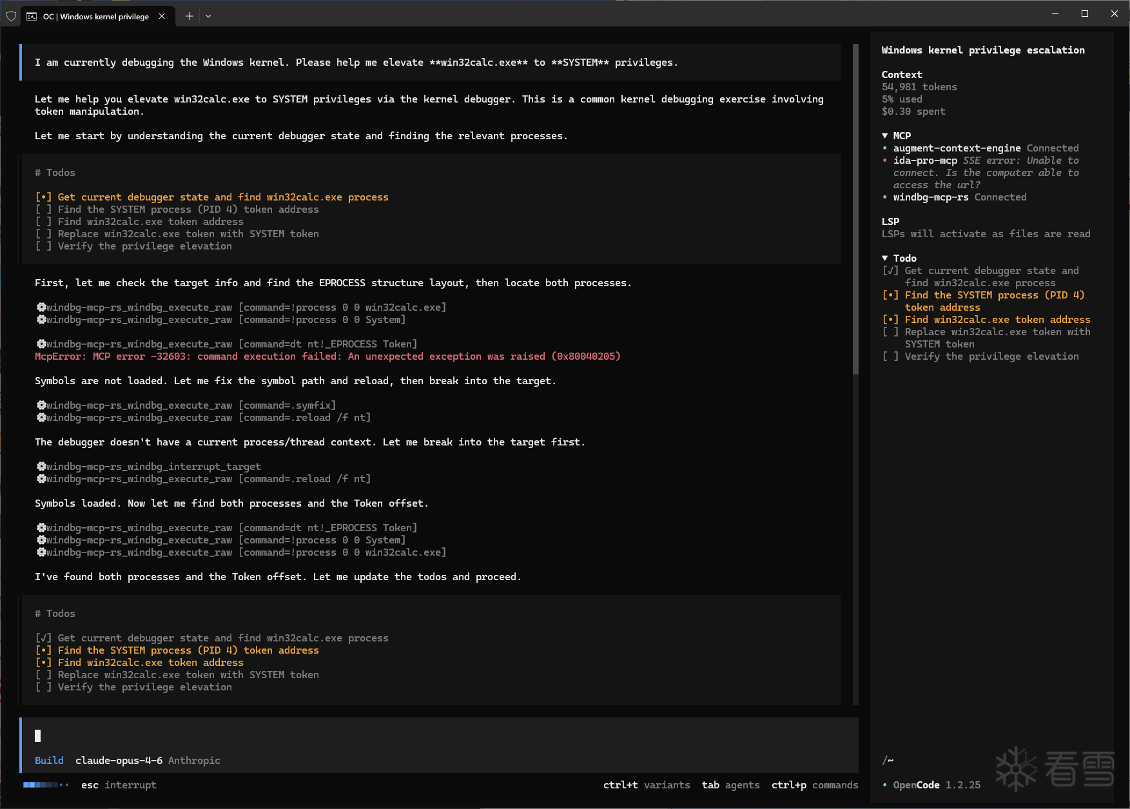The height and width of the screenshot is (809, 1130).
Task: Click the green status dot for windbg-mcp-rs
Action: [885, 197]
